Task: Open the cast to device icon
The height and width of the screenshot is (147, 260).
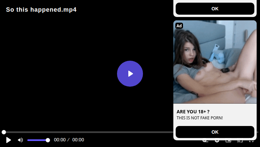Action: (240, 141)
